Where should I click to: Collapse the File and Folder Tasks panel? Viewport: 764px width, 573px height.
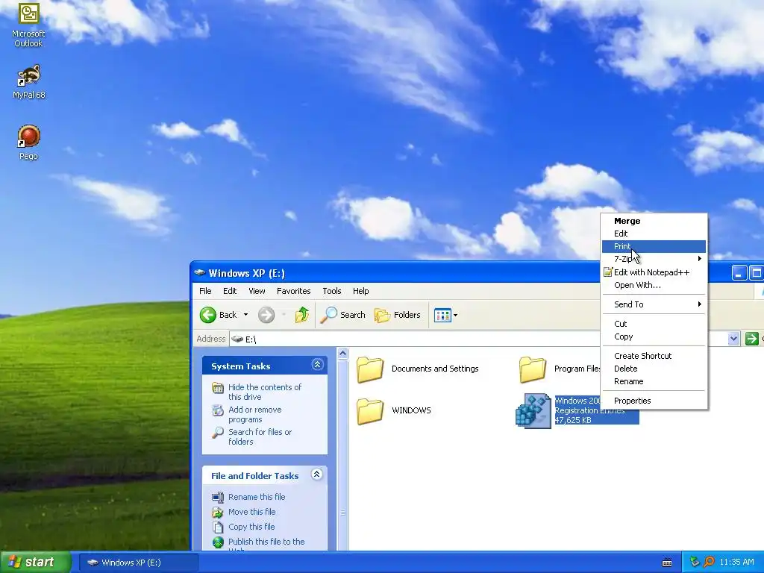pyautogui.click(x=316, y=475)
